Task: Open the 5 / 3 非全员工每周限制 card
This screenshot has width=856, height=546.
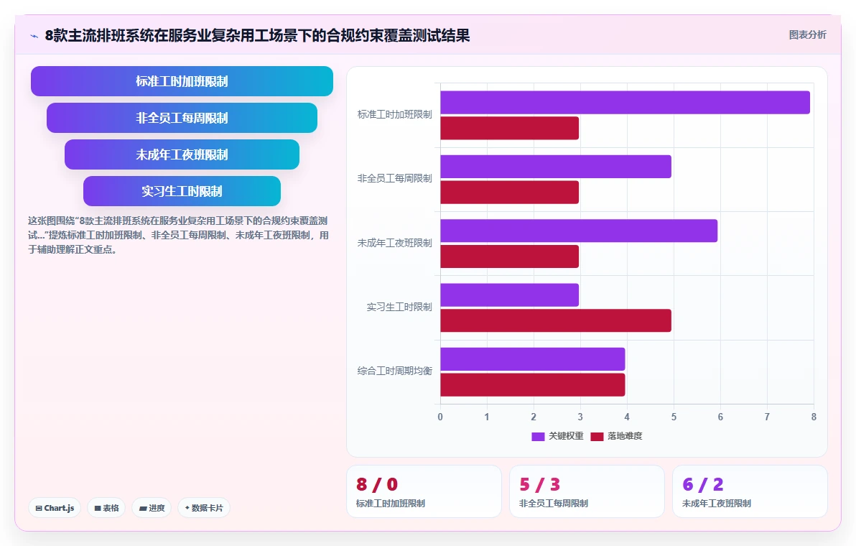Action: coord(587,491)
